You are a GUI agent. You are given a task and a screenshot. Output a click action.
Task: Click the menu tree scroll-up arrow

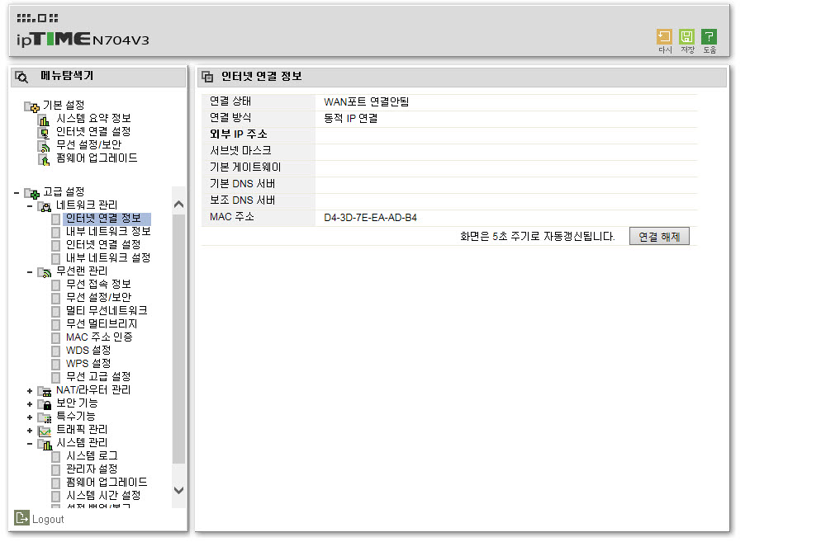(x=178, y=204)
